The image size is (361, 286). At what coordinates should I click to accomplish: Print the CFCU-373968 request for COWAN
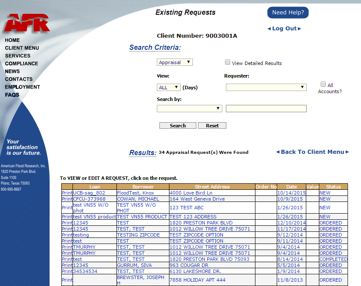[x=66, y=199]
